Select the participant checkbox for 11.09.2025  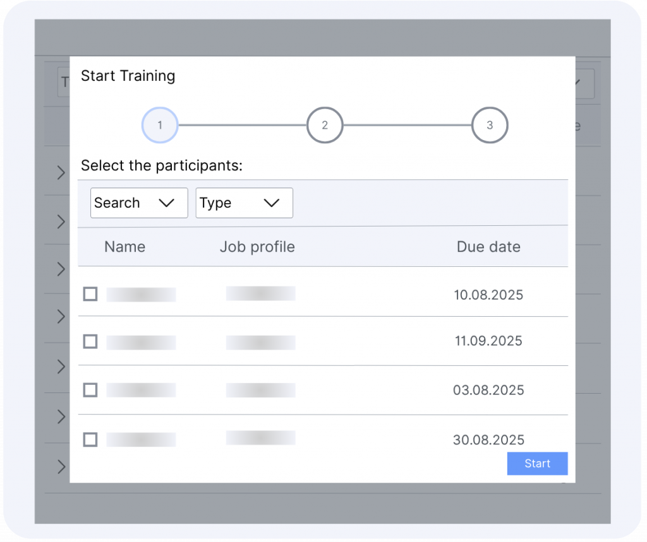click(x=90, y=341)
